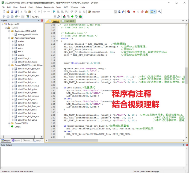Open the window layout dropdown arrow

point(155,12)
